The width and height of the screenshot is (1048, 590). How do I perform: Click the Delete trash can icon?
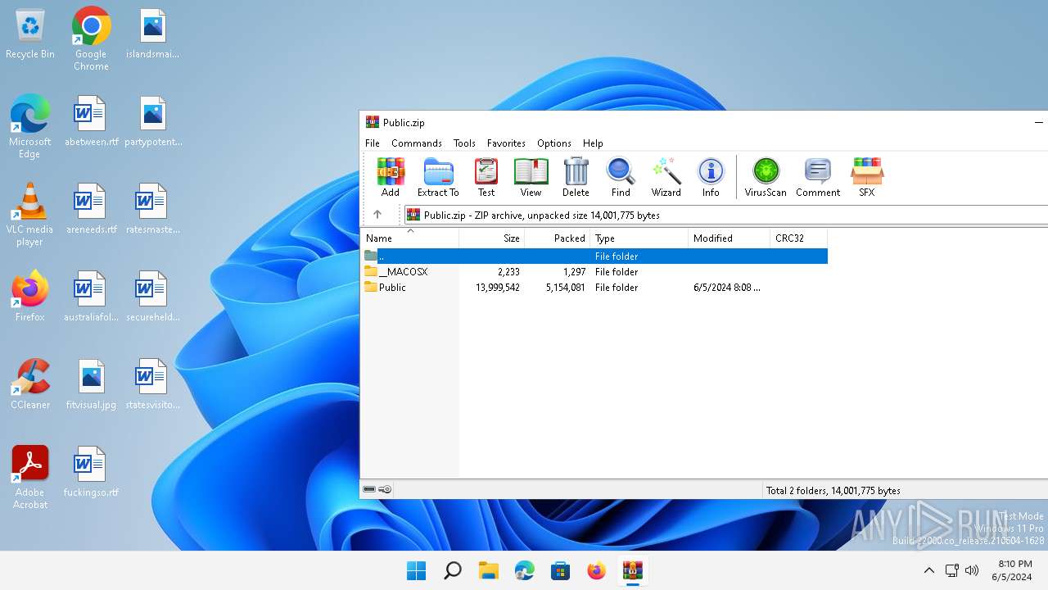coord(576,177)
